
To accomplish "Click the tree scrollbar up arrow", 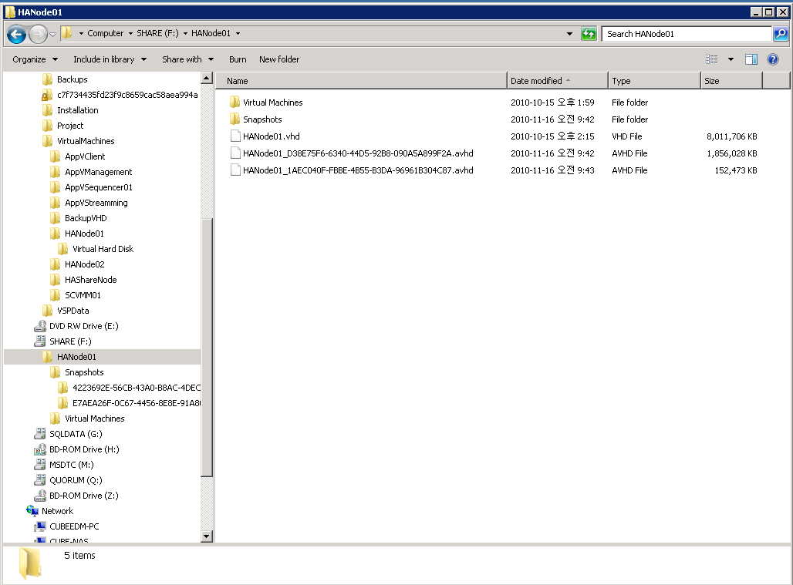I will click(x=206, y=79).
